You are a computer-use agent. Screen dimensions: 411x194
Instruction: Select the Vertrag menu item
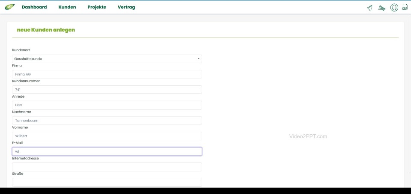pos(126,7)
